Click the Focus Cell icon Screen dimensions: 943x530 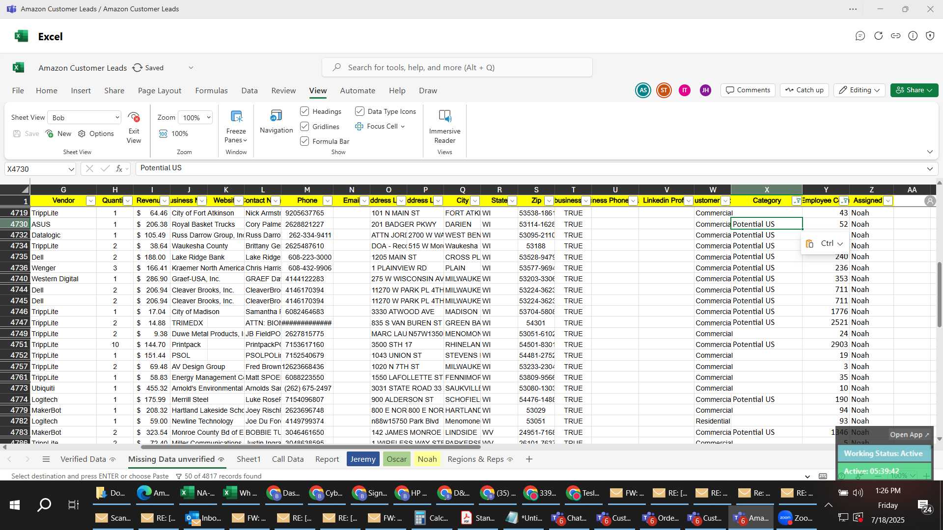tap(359, 126)
